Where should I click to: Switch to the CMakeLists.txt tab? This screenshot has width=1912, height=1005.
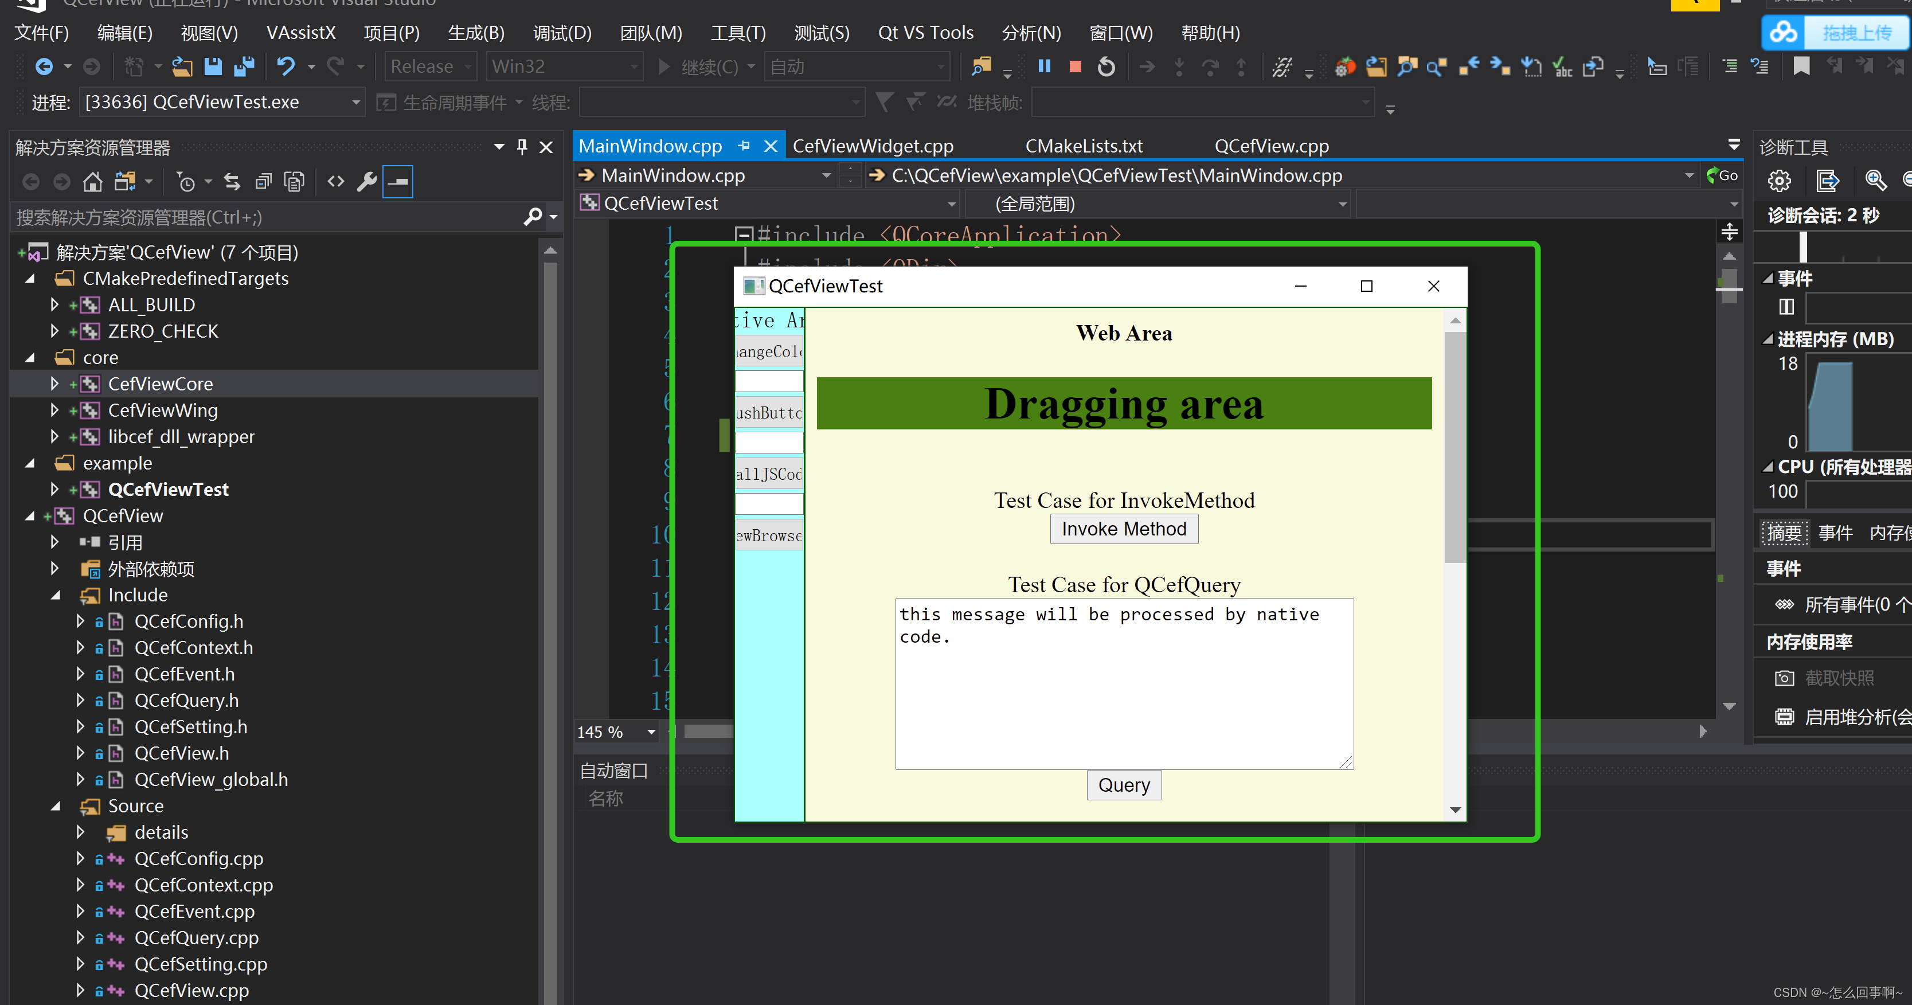coord(1084,146)
